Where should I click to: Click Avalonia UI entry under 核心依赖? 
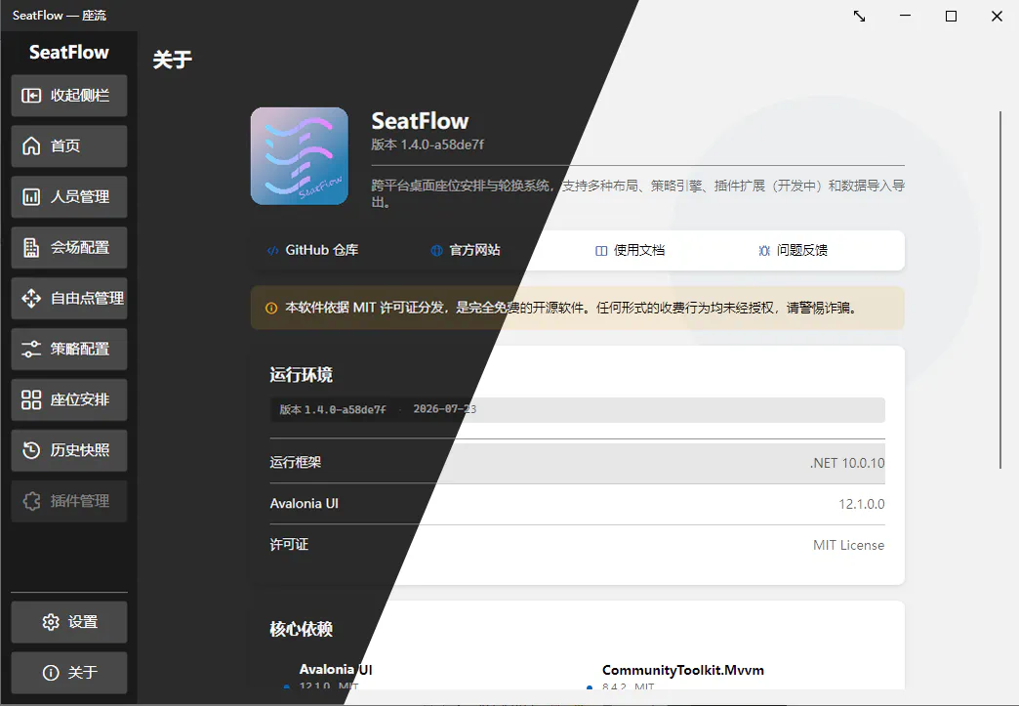pyautogui.click(x=336, y=670)
